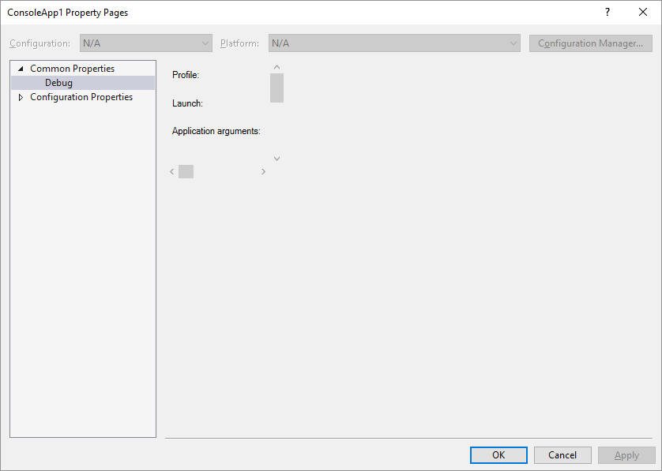Open help with the question mark button
This screenshot has height=471, width=662.
pyautogui.click(x=607, y=12)
